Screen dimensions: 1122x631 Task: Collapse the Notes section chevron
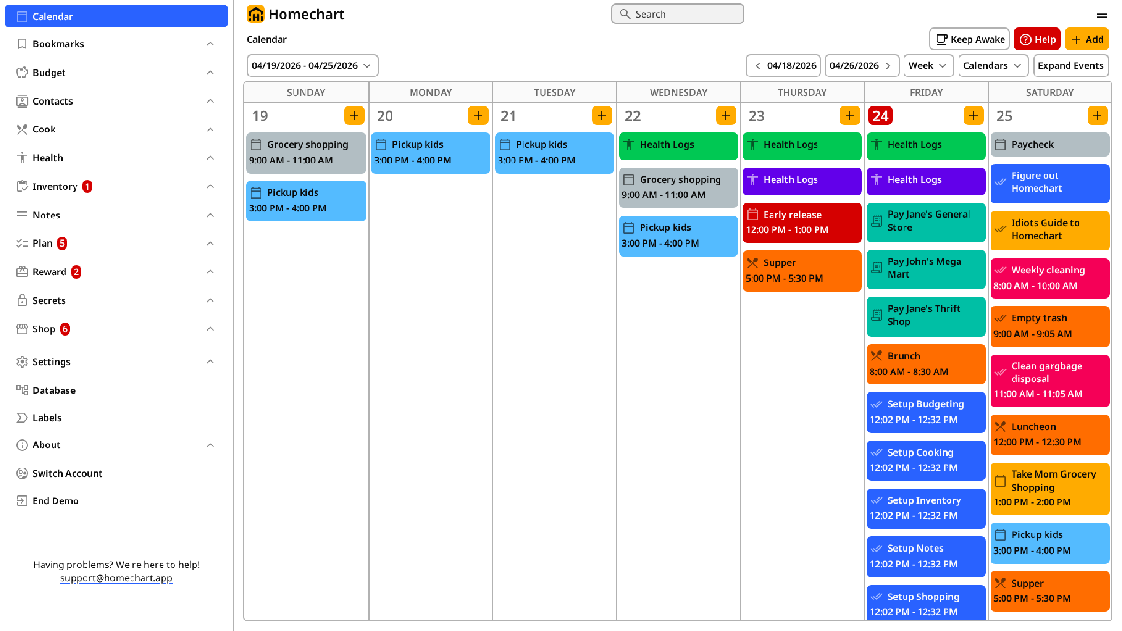[x=210, y=215]
